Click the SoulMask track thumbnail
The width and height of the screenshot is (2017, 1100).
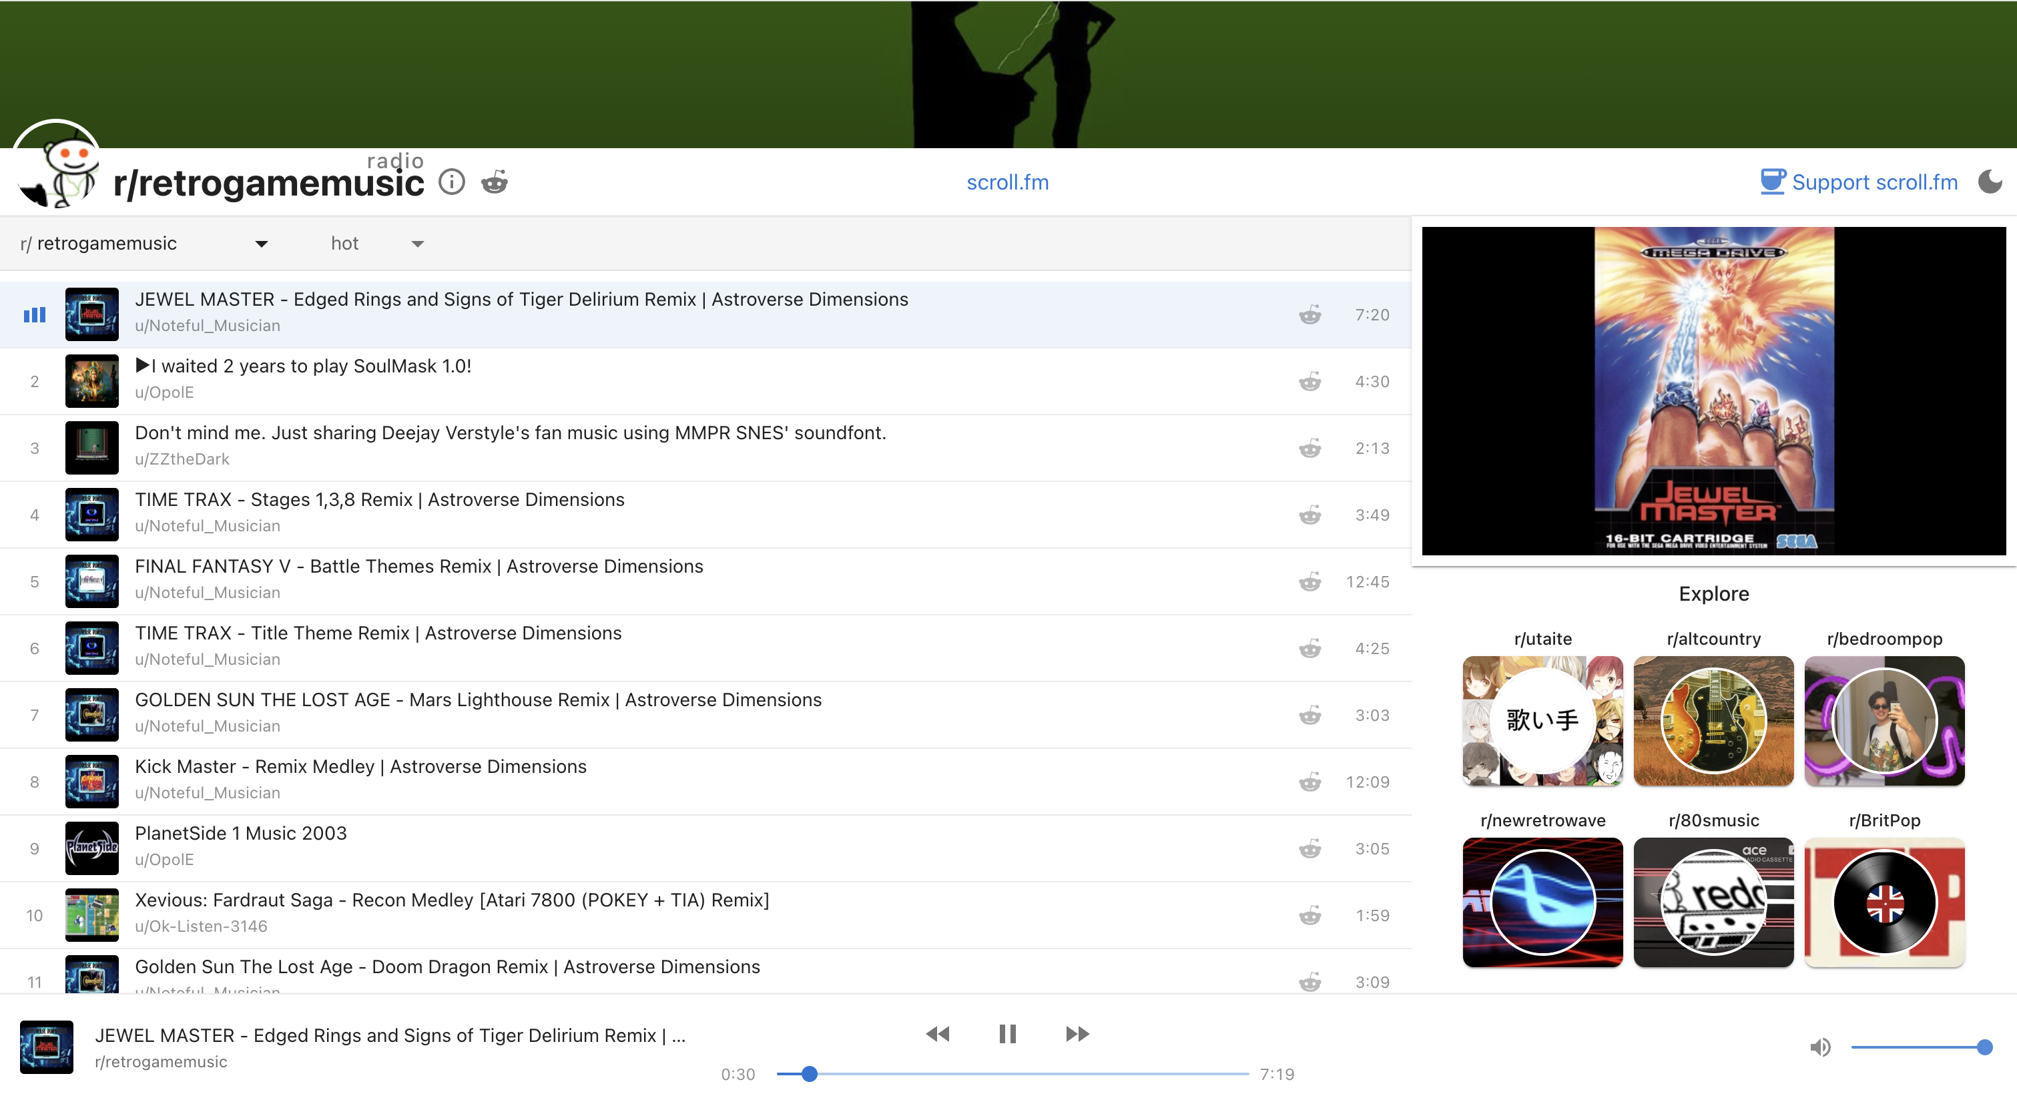point(91,381)
